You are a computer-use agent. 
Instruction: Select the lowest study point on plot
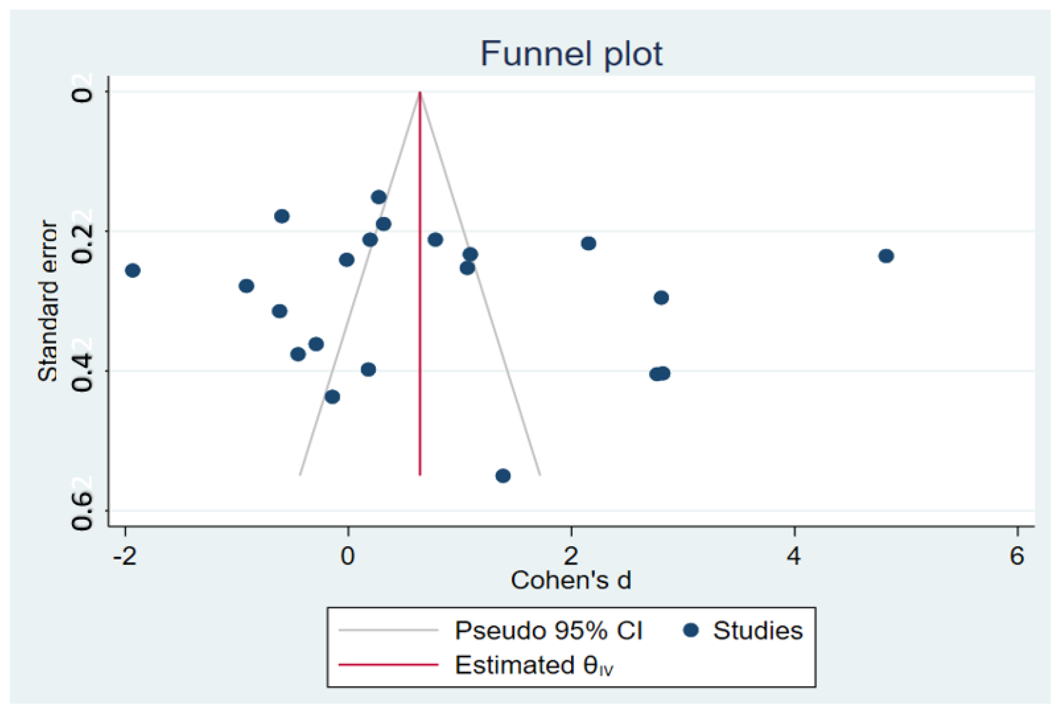[503, 476]
